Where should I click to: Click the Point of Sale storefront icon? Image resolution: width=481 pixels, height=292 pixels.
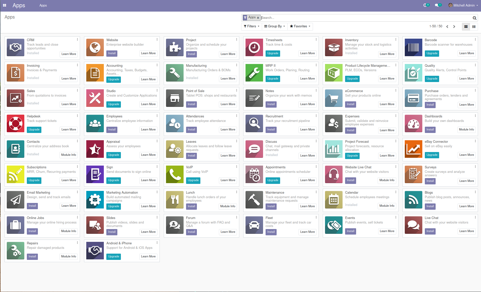tap(174, 98)
